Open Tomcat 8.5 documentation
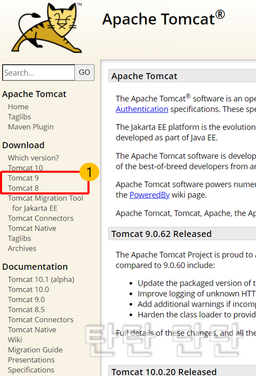Viewport: 256px width, 376px height. [26, 310]
